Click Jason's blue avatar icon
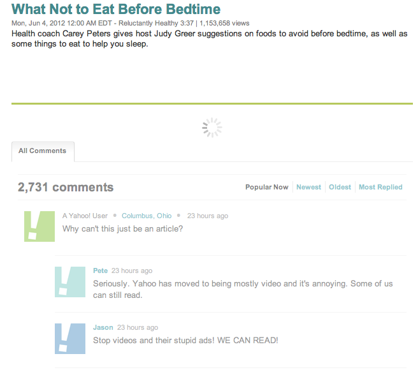Image resolution: width=418 pixels, height=370 pixels. pos(70,339)
